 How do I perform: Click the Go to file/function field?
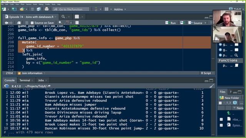click(71, 9)
